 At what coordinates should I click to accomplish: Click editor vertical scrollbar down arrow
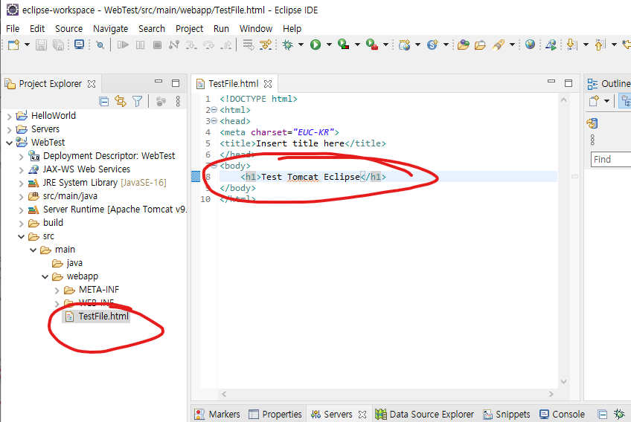(563, 381)
